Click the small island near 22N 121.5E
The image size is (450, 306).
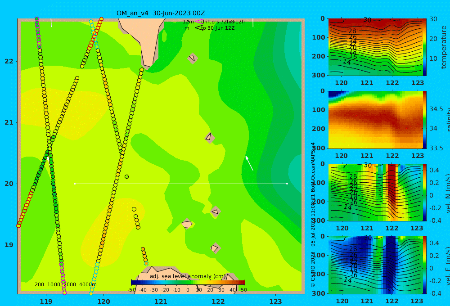[193, 58]
